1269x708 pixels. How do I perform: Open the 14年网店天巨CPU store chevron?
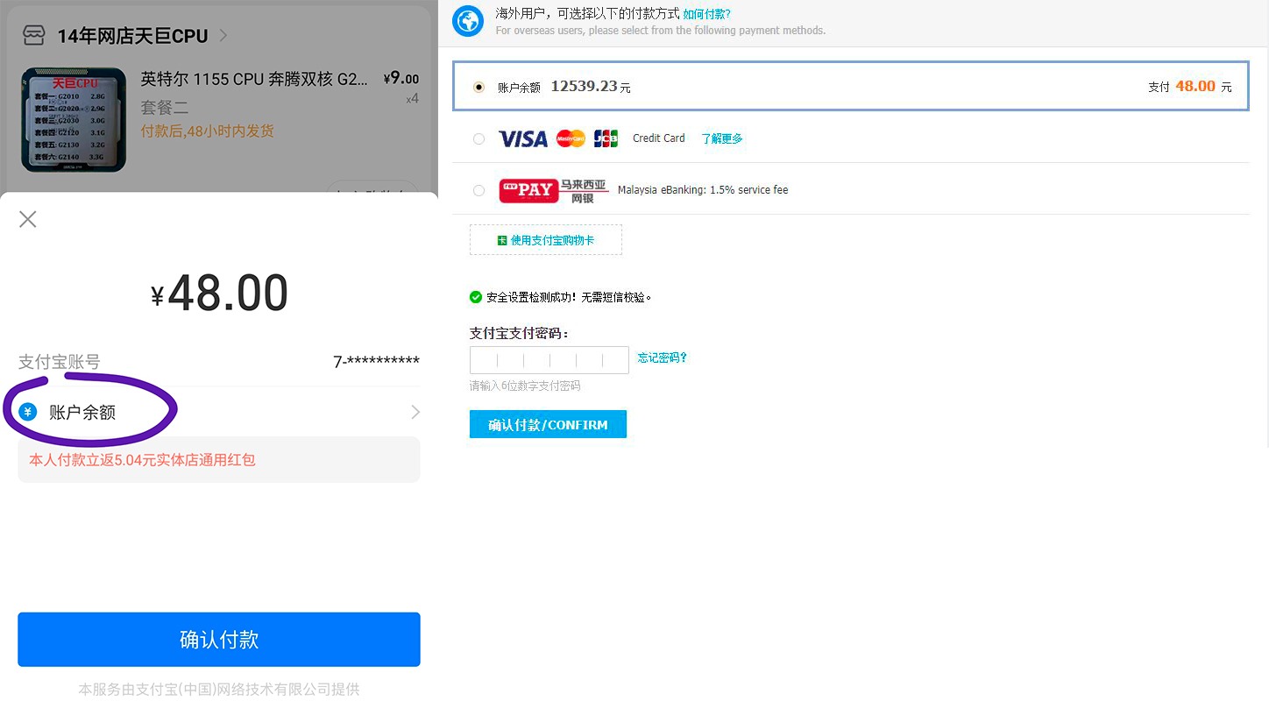223,36
